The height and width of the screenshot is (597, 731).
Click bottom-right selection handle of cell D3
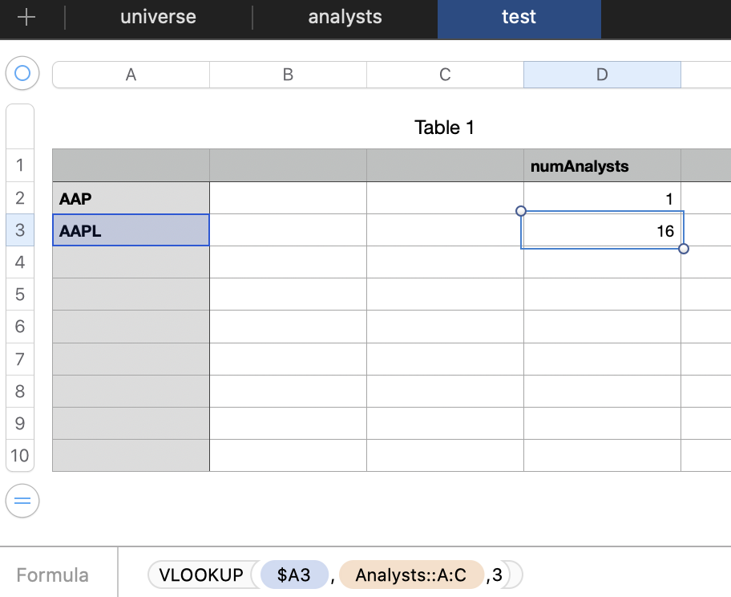pos(684,249)
